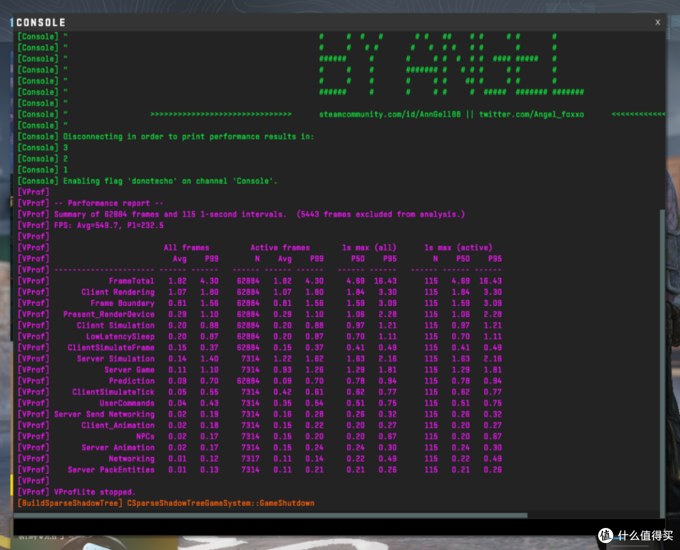The height and width of the screenshot is (550, 680).
Task: Click the countdown line showing '3'
Action: (x=43, y=147)
